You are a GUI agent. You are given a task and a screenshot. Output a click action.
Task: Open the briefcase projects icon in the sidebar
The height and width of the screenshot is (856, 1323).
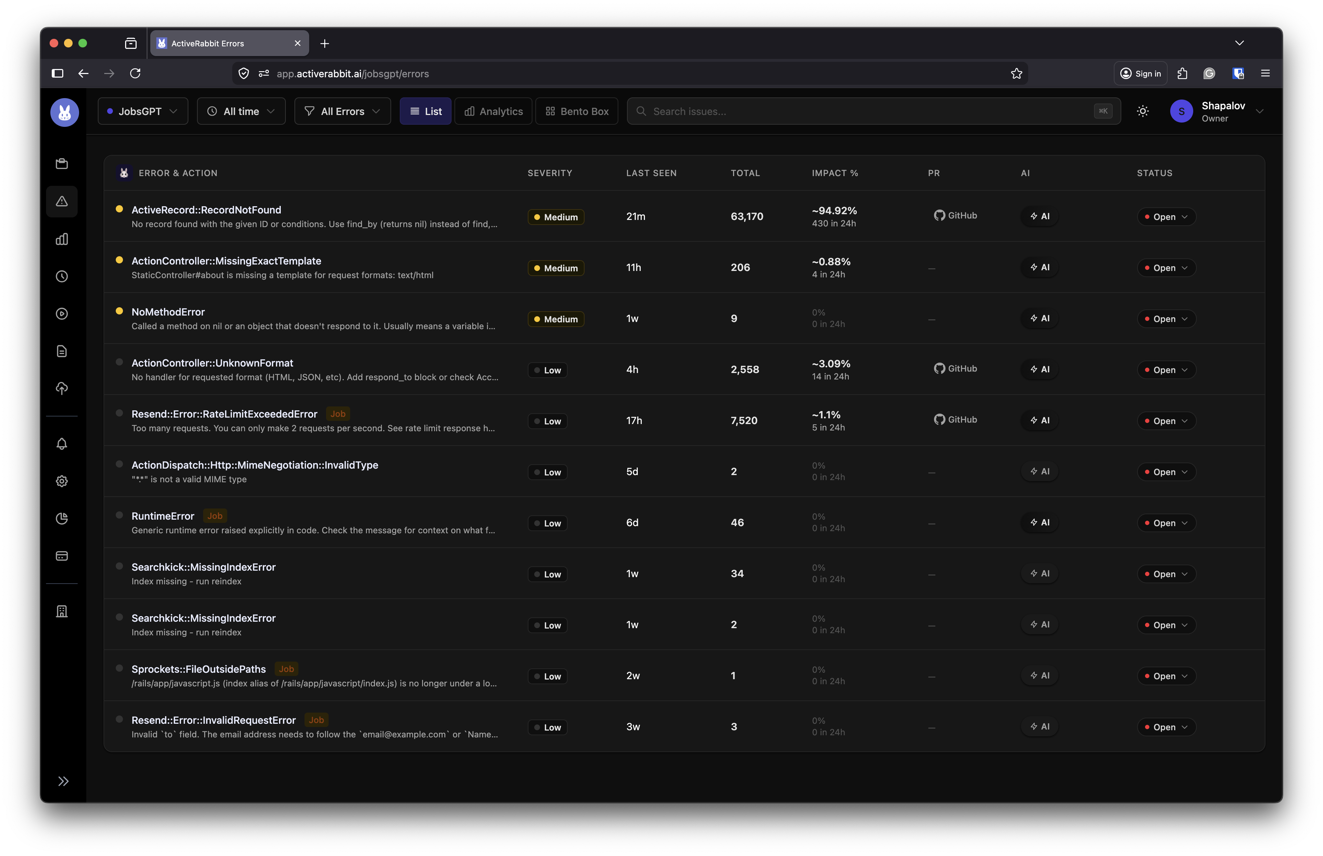point(62,164)
